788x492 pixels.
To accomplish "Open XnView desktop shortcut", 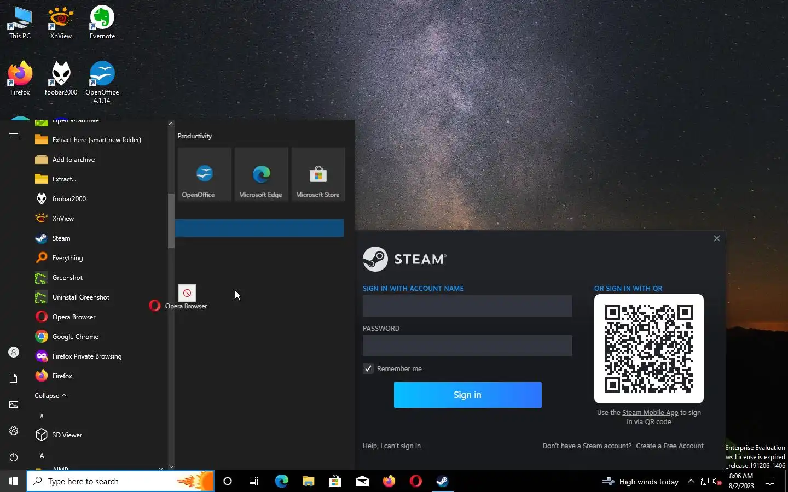I will [x=61, y=22].
